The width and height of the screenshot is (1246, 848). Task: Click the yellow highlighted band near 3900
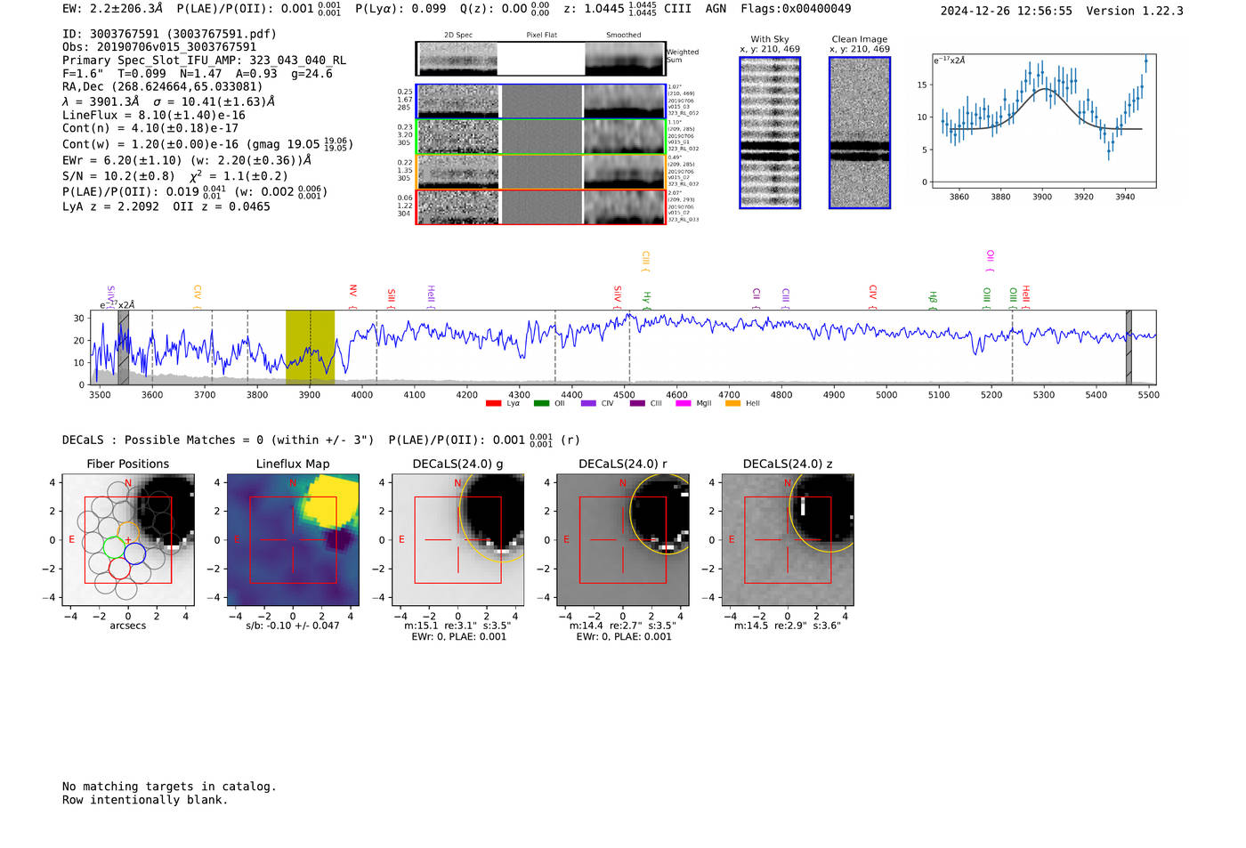click(x=310, y=348)
